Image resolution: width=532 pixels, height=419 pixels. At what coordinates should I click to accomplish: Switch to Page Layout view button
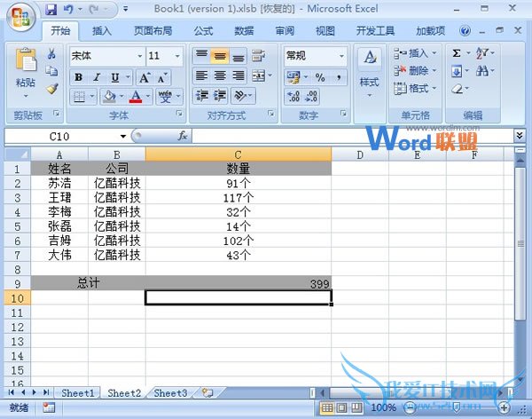pyautogui.click(x=341, y=407)
